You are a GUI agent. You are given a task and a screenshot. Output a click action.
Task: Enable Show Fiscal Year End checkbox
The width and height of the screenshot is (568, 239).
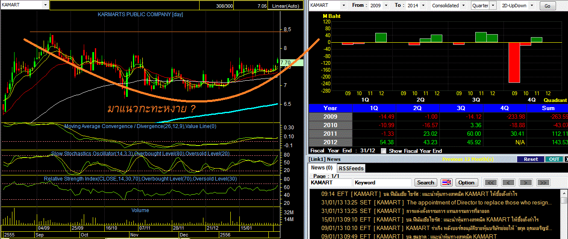click(x=383, y=151)
